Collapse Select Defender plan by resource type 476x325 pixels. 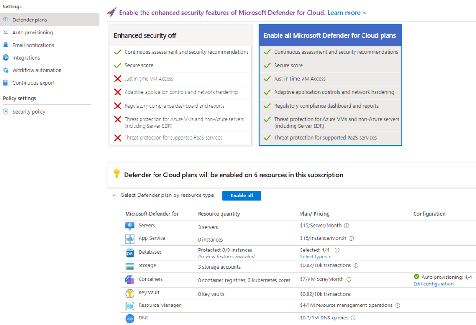(114, 196)
